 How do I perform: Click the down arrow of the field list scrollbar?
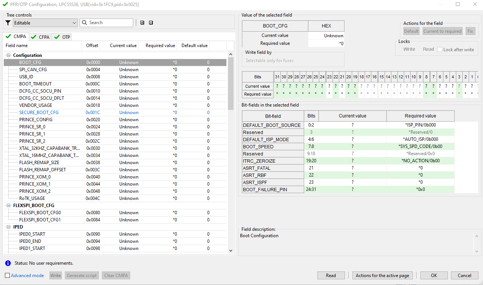tap(231, 250)
